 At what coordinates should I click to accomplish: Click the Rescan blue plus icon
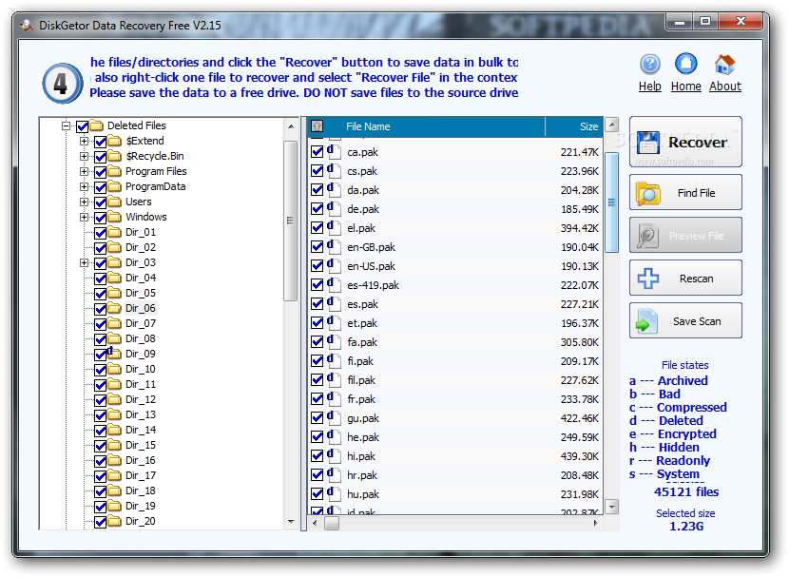coord(647,279)
